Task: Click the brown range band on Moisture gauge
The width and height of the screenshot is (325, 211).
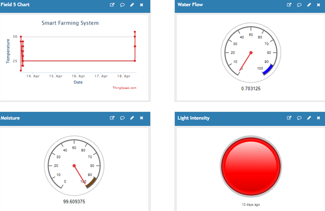Action: point(91,183)
